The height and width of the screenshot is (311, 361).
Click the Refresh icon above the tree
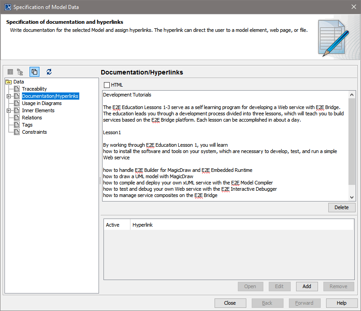point(49,72)
